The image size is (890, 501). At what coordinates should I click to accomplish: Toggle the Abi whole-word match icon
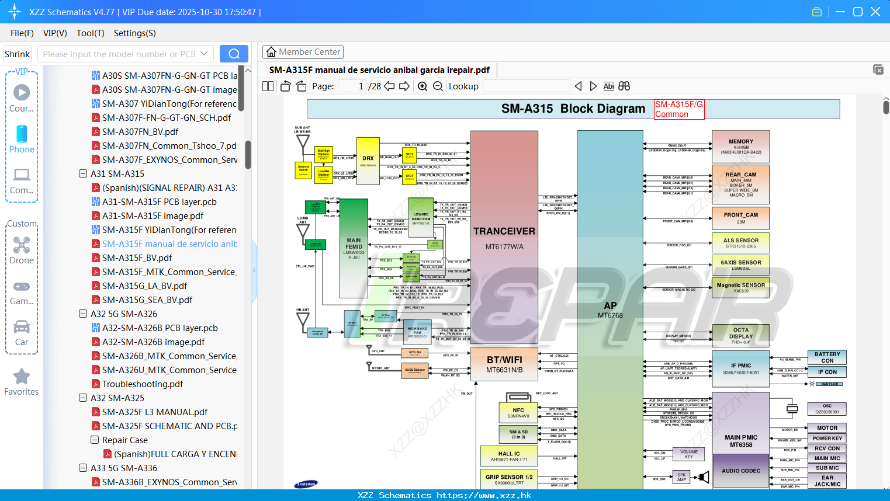click(608, 86)
